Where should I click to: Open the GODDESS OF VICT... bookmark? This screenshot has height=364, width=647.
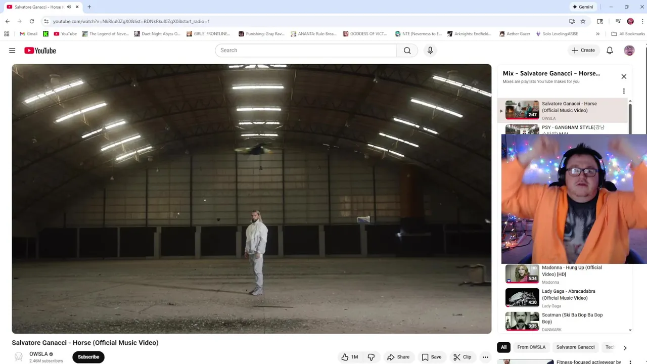(365, 34)
